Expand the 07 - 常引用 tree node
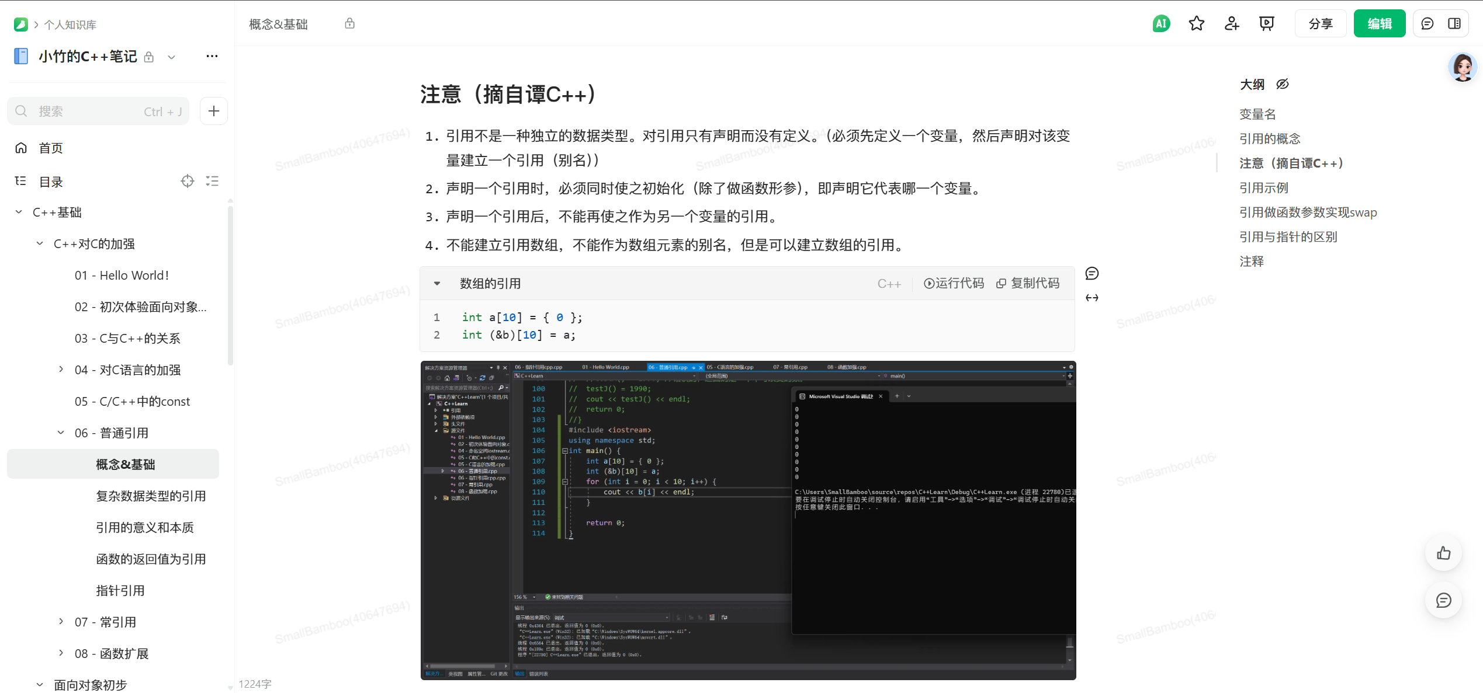 61,622
